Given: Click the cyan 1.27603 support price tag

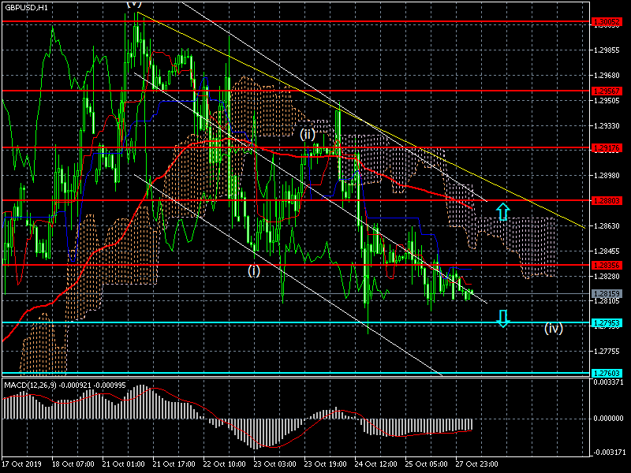Looking at the screenshot, I should 606,373.
